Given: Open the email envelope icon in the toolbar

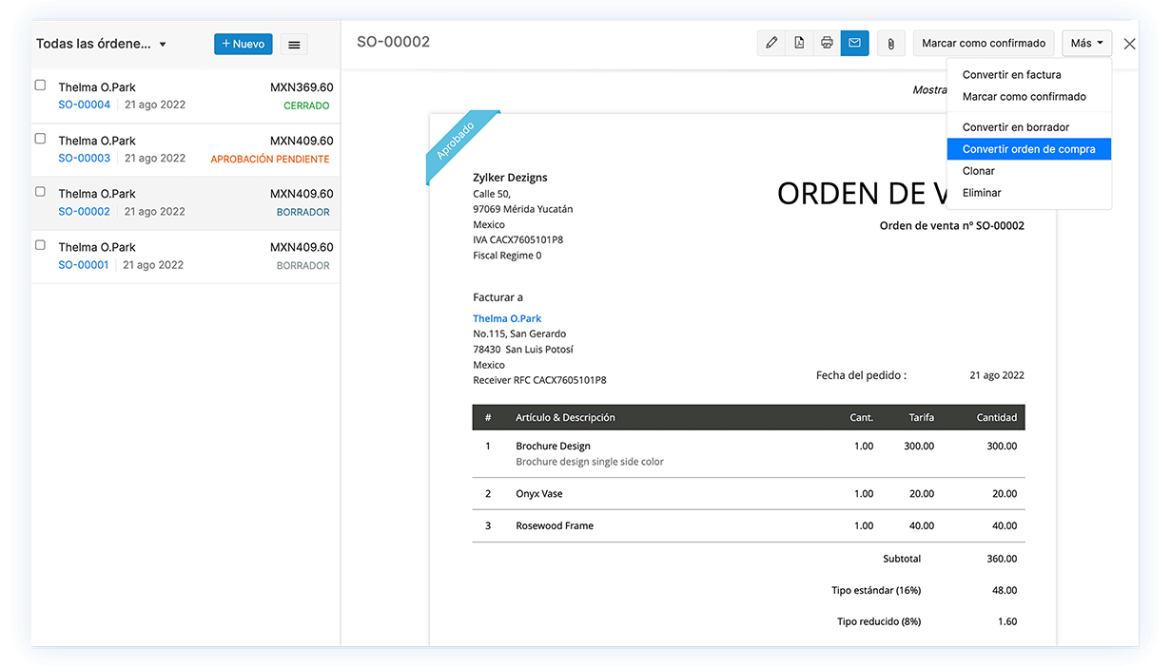Looking at the screenshot, I should point(853,43).
